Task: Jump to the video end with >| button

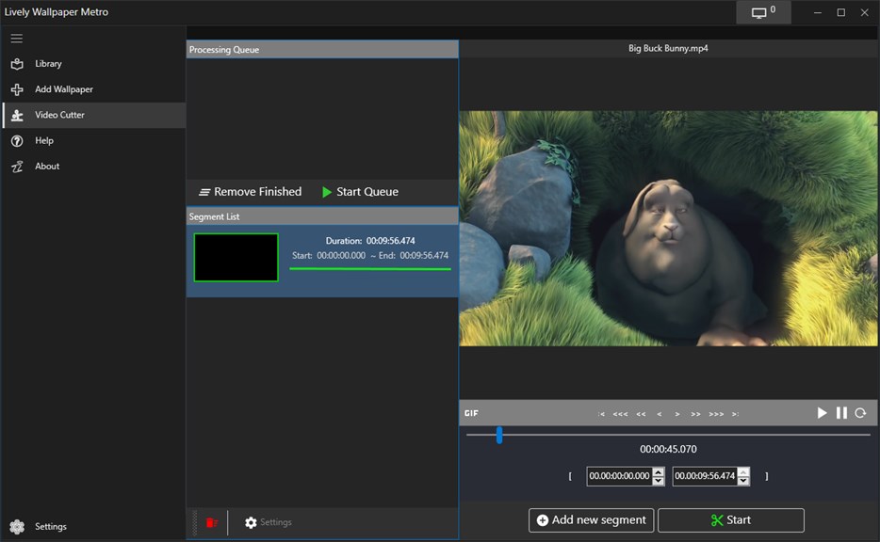Action: pos(735,414)
